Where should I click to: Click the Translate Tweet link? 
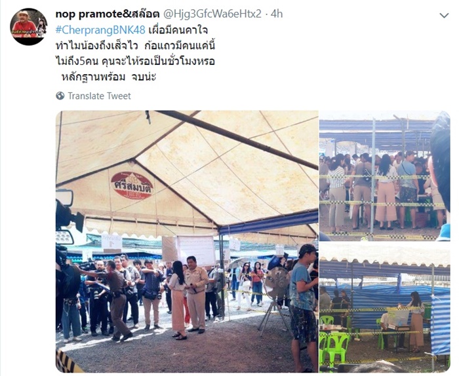99,96
